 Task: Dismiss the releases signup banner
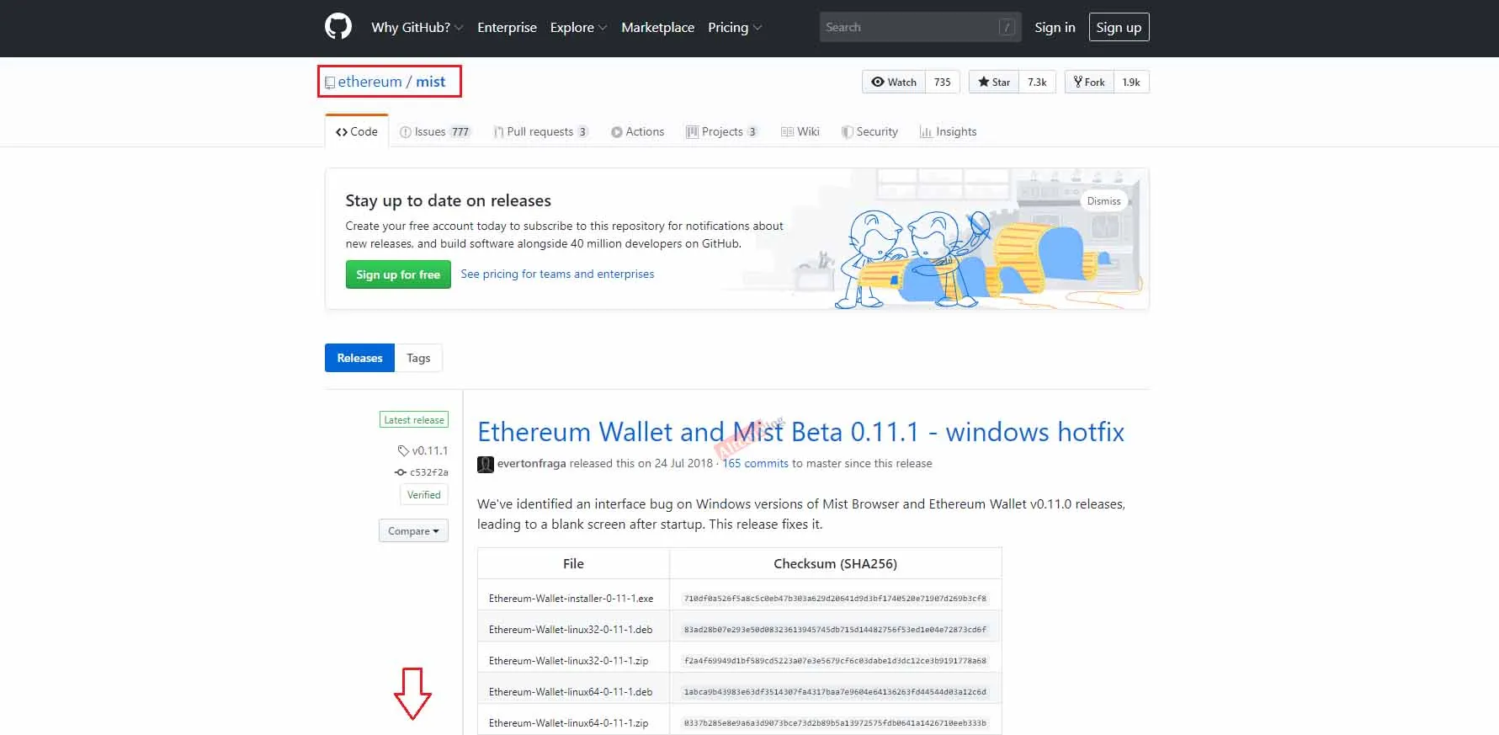pyautogui.click(x=1103, y=200)
